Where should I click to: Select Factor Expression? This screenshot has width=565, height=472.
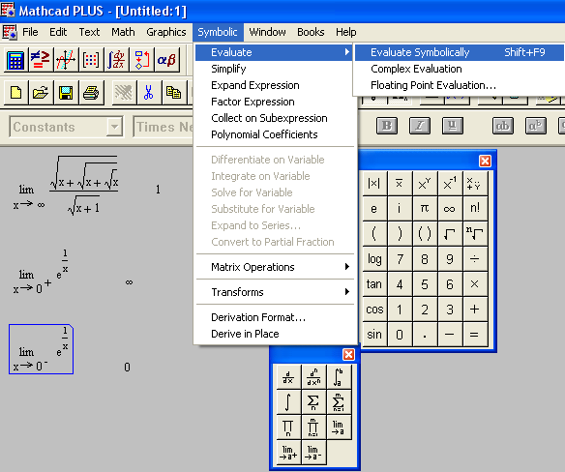tap(275, 102)
